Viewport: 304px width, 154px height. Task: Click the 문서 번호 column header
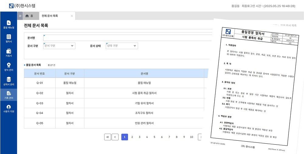[40, 74]
